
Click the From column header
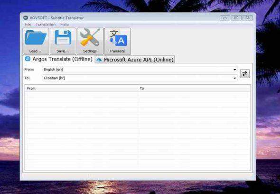(82, 88)
